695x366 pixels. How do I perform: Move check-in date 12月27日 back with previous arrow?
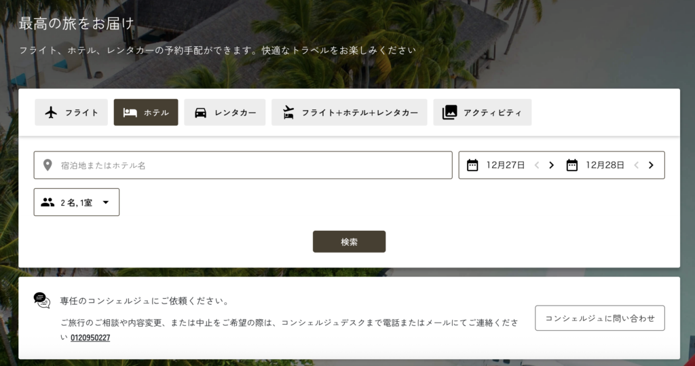click(537, 165)
